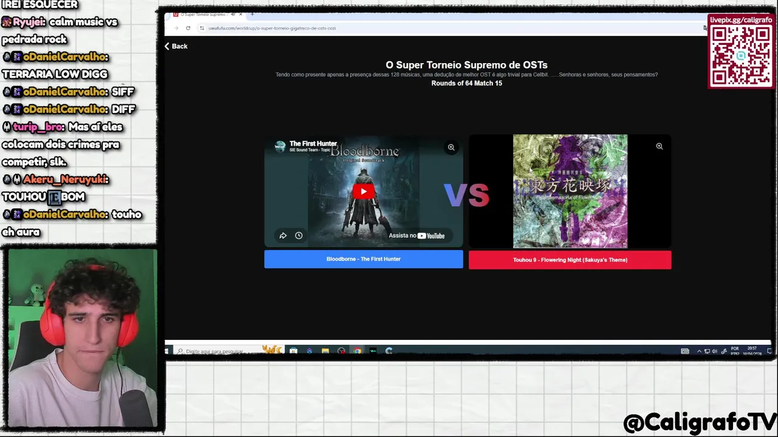
Task: Click the SIE Sound Team channel avatar
Action: tap(280, 146)
